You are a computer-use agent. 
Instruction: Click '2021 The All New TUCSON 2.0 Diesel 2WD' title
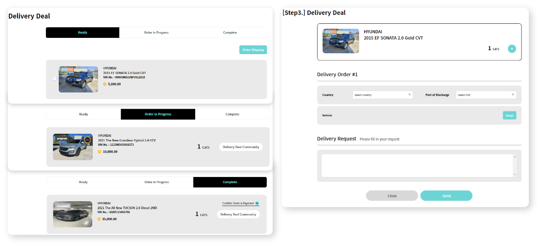click(127, 208)
